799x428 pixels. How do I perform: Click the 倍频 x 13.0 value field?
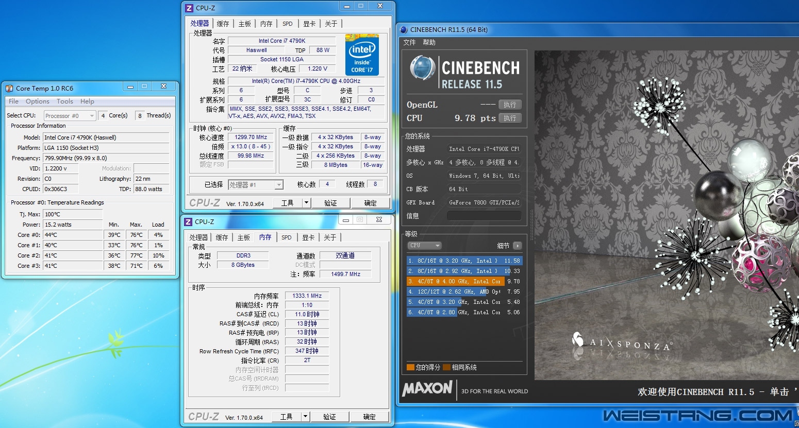pos(251,147)
